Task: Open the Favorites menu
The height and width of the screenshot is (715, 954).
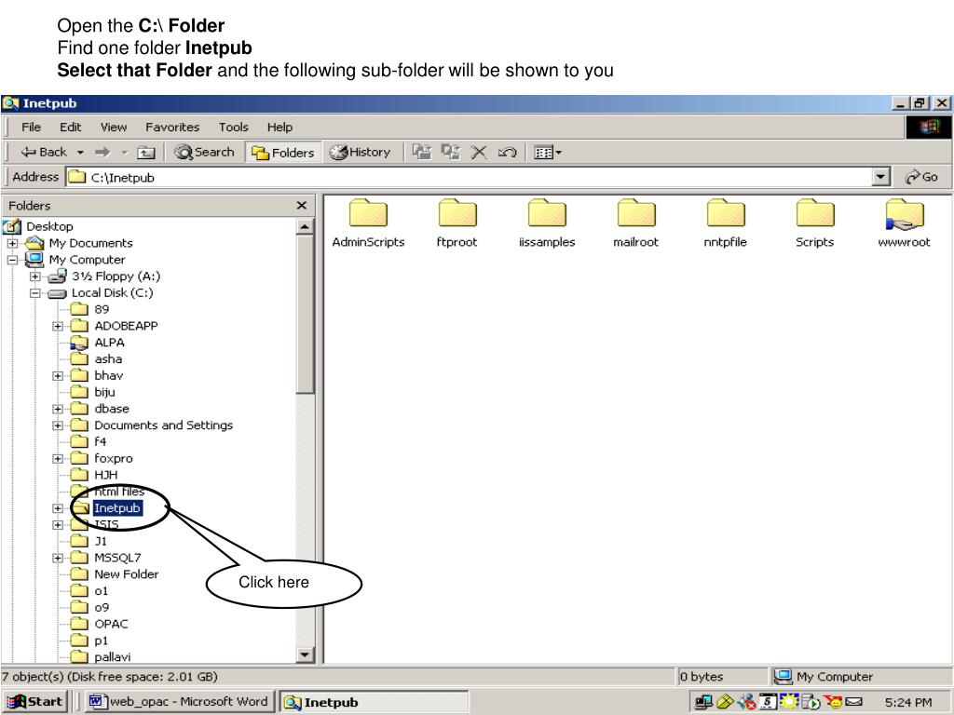Action: 172,127
